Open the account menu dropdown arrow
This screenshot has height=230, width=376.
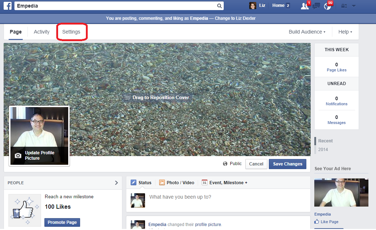pyautogui.click(x=354, y=6)
